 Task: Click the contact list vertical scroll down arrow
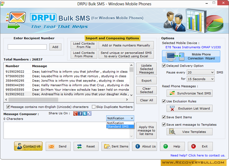131,95
